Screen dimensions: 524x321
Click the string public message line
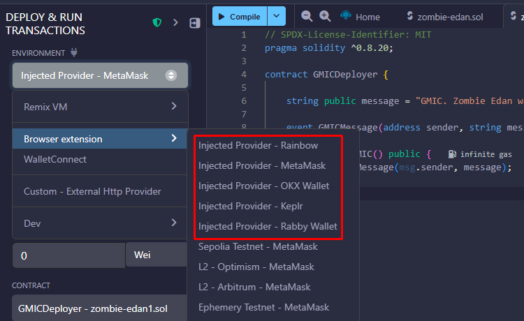pos(405,100)
